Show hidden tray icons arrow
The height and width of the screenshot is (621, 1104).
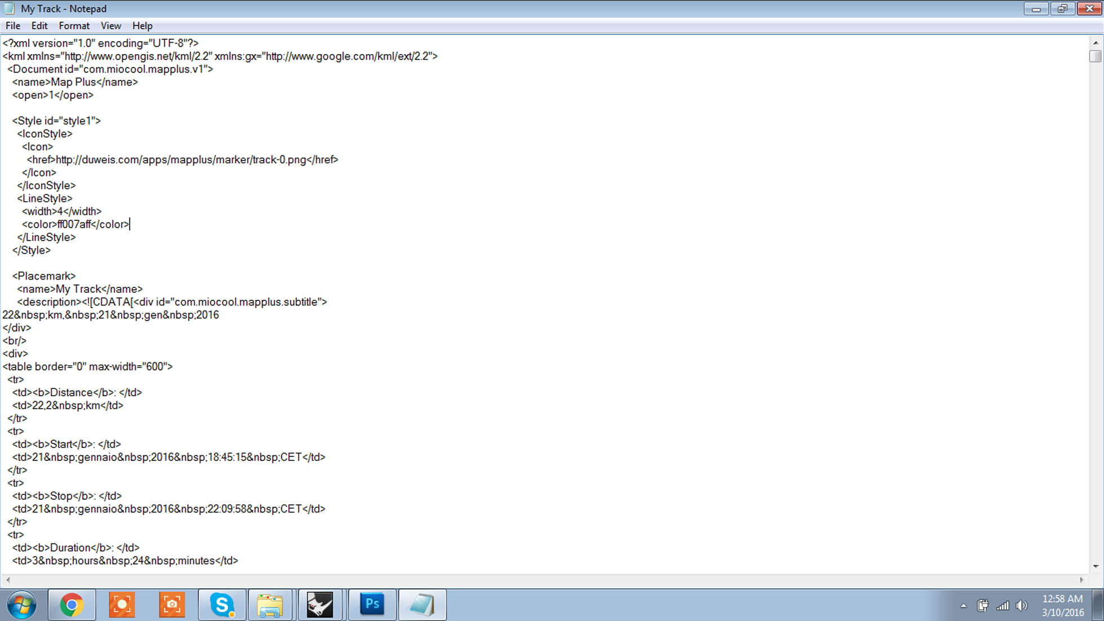coord(964,606)
